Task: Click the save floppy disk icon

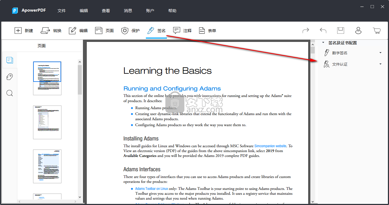Action: [341, 31]
